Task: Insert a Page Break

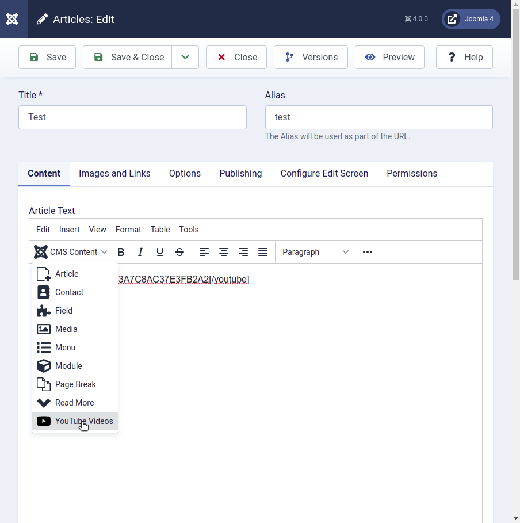Action: click(75, 384)
